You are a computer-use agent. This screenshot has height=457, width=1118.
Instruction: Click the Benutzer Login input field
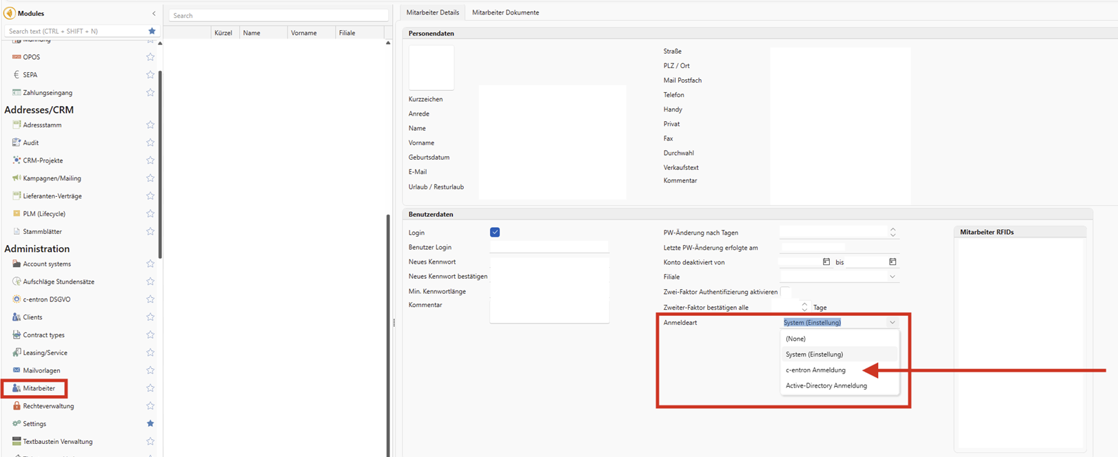tap(549, 247)
